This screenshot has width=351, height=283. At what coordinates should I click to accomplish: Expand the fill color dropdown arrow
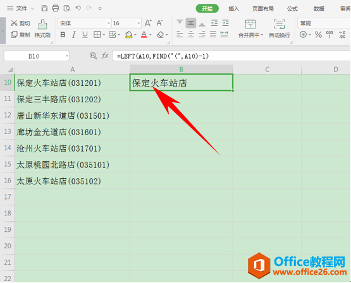[135, 35]
